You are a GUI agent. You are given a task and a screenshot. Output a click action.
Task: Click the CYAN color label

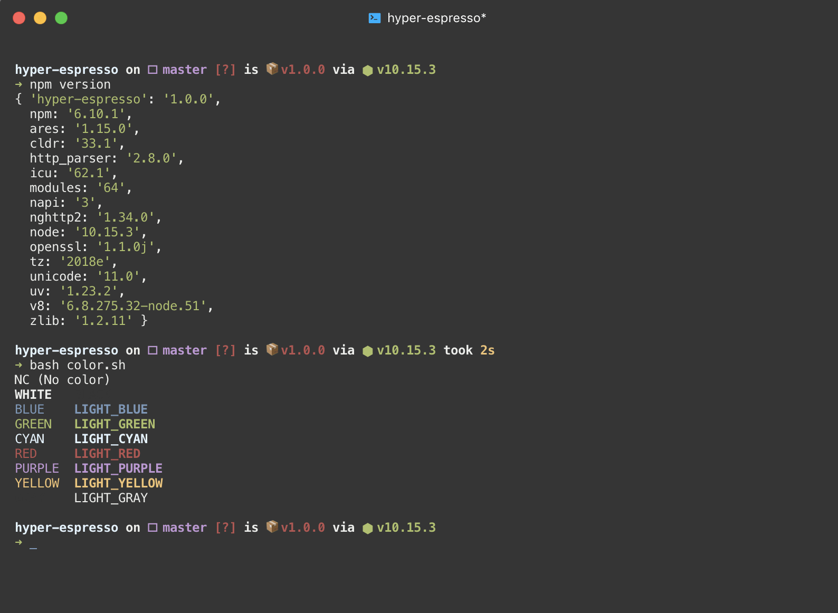pos(30,439)
